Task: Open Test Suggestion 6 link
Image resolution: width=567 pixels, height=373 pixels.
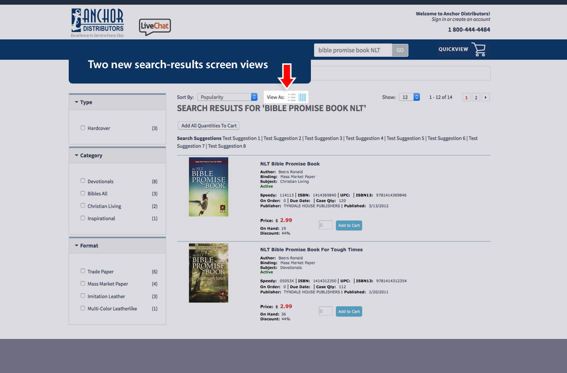Action: (x=446, y=138)
